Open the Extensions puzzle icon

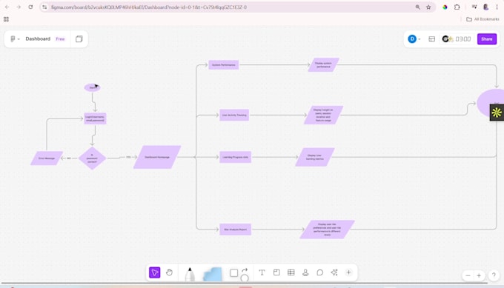pos(457,7)
